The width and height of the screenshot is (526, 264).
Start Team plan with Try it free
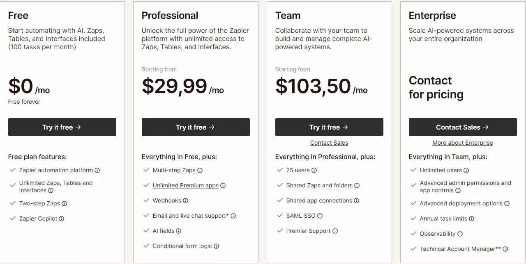pyautogui.click(x=329, y=127)
